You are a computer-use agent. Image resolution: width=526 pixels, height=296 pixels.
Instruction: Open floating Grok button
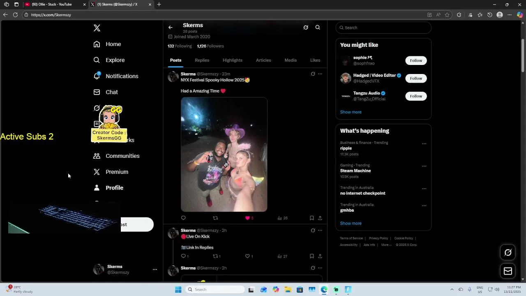(x=508, y=252)
